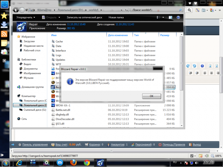This screenshot has height=167, width=223.
Task: Open the address bar history dropdown
Action: (121, 10)
